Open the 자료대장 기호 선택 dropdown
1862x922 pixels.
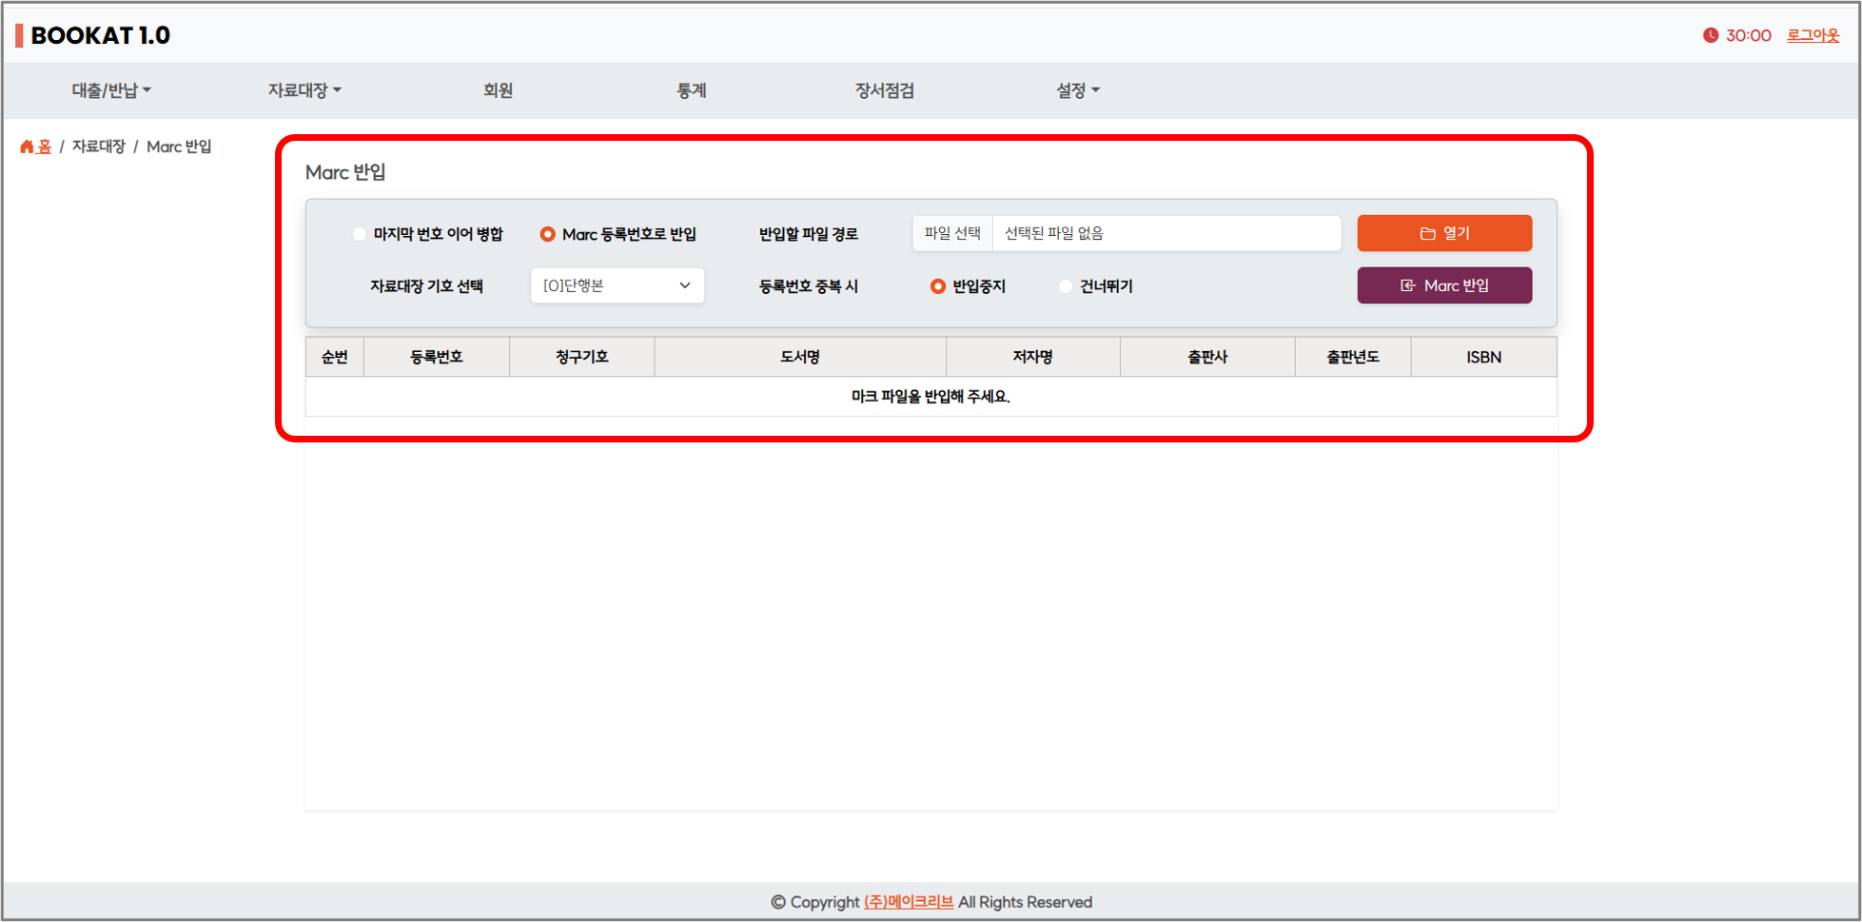[617, 285]
